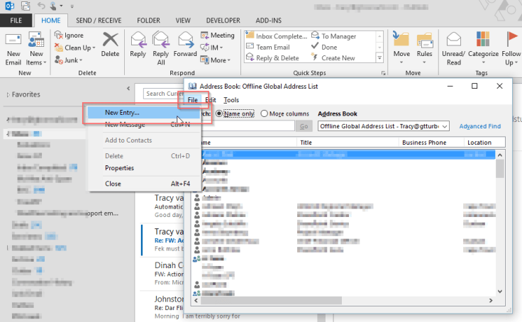
Task: Run the Done quick step
Action: 324,47
